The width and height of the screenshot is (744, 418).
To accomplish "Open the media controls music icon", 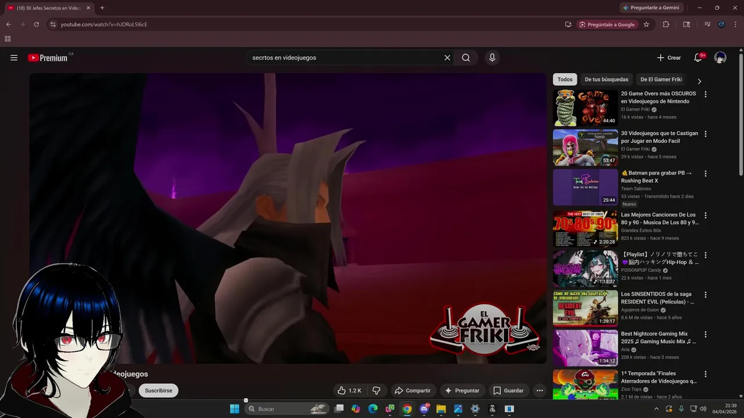I will pyautogui.click(x=707, y=24).
